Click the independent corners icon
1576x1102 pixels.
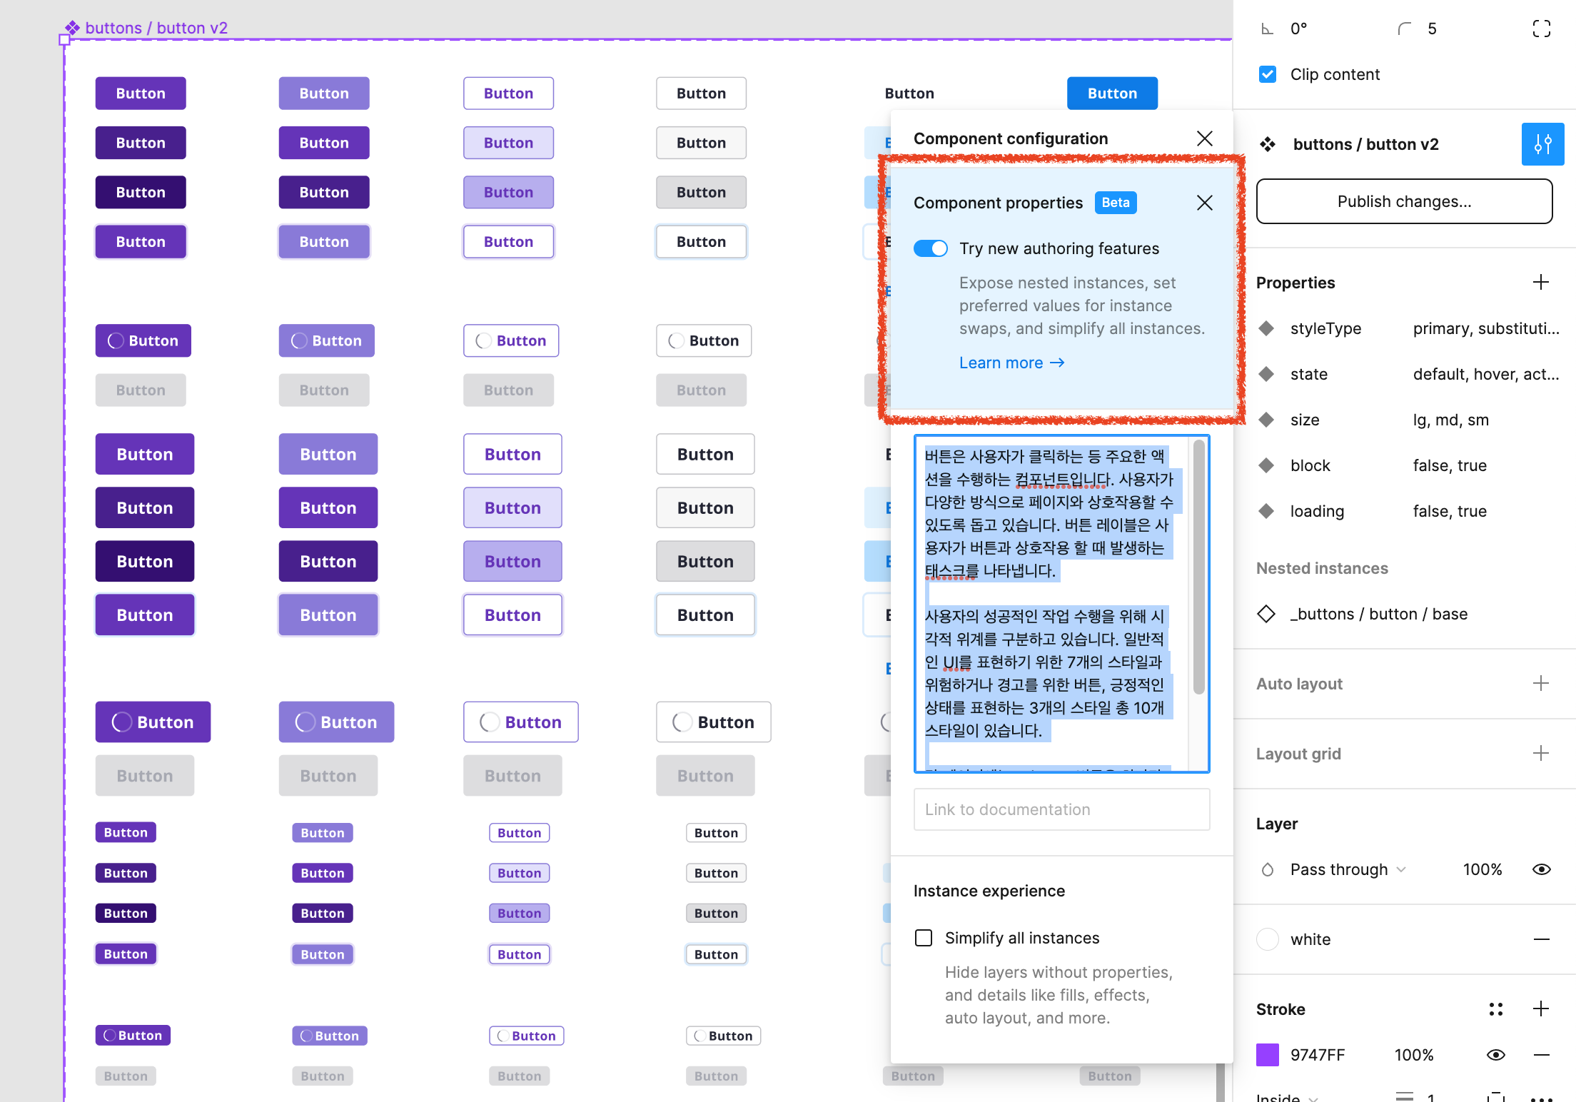1541,29
